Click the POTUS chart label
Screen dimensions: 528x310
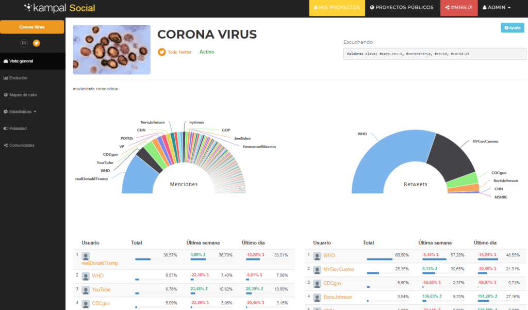point(127,138)
